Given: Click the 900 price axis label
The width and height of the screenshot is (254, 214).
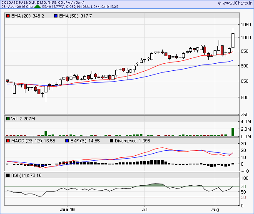Looking at the screenshot, I should pyautogui.click(x=244, y=66).
